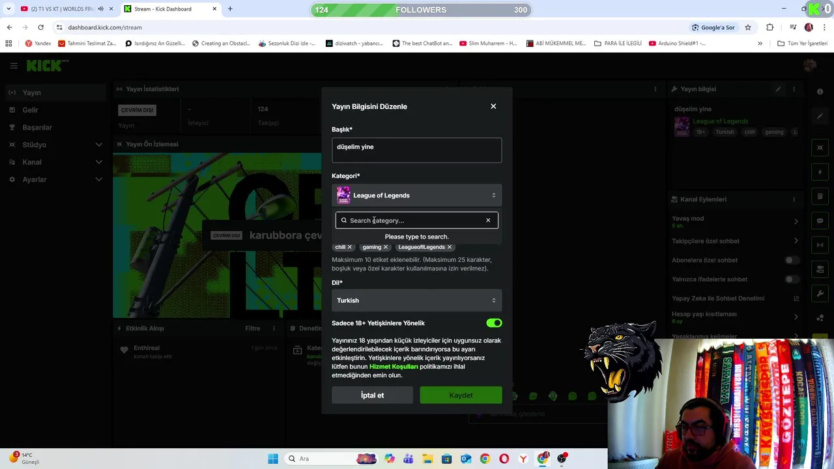Toggle Yalnızca ifadelerle sohbet switch
The height and width of the screenshot is (469, 834).
pyautogui.click(x=790, y=279)
